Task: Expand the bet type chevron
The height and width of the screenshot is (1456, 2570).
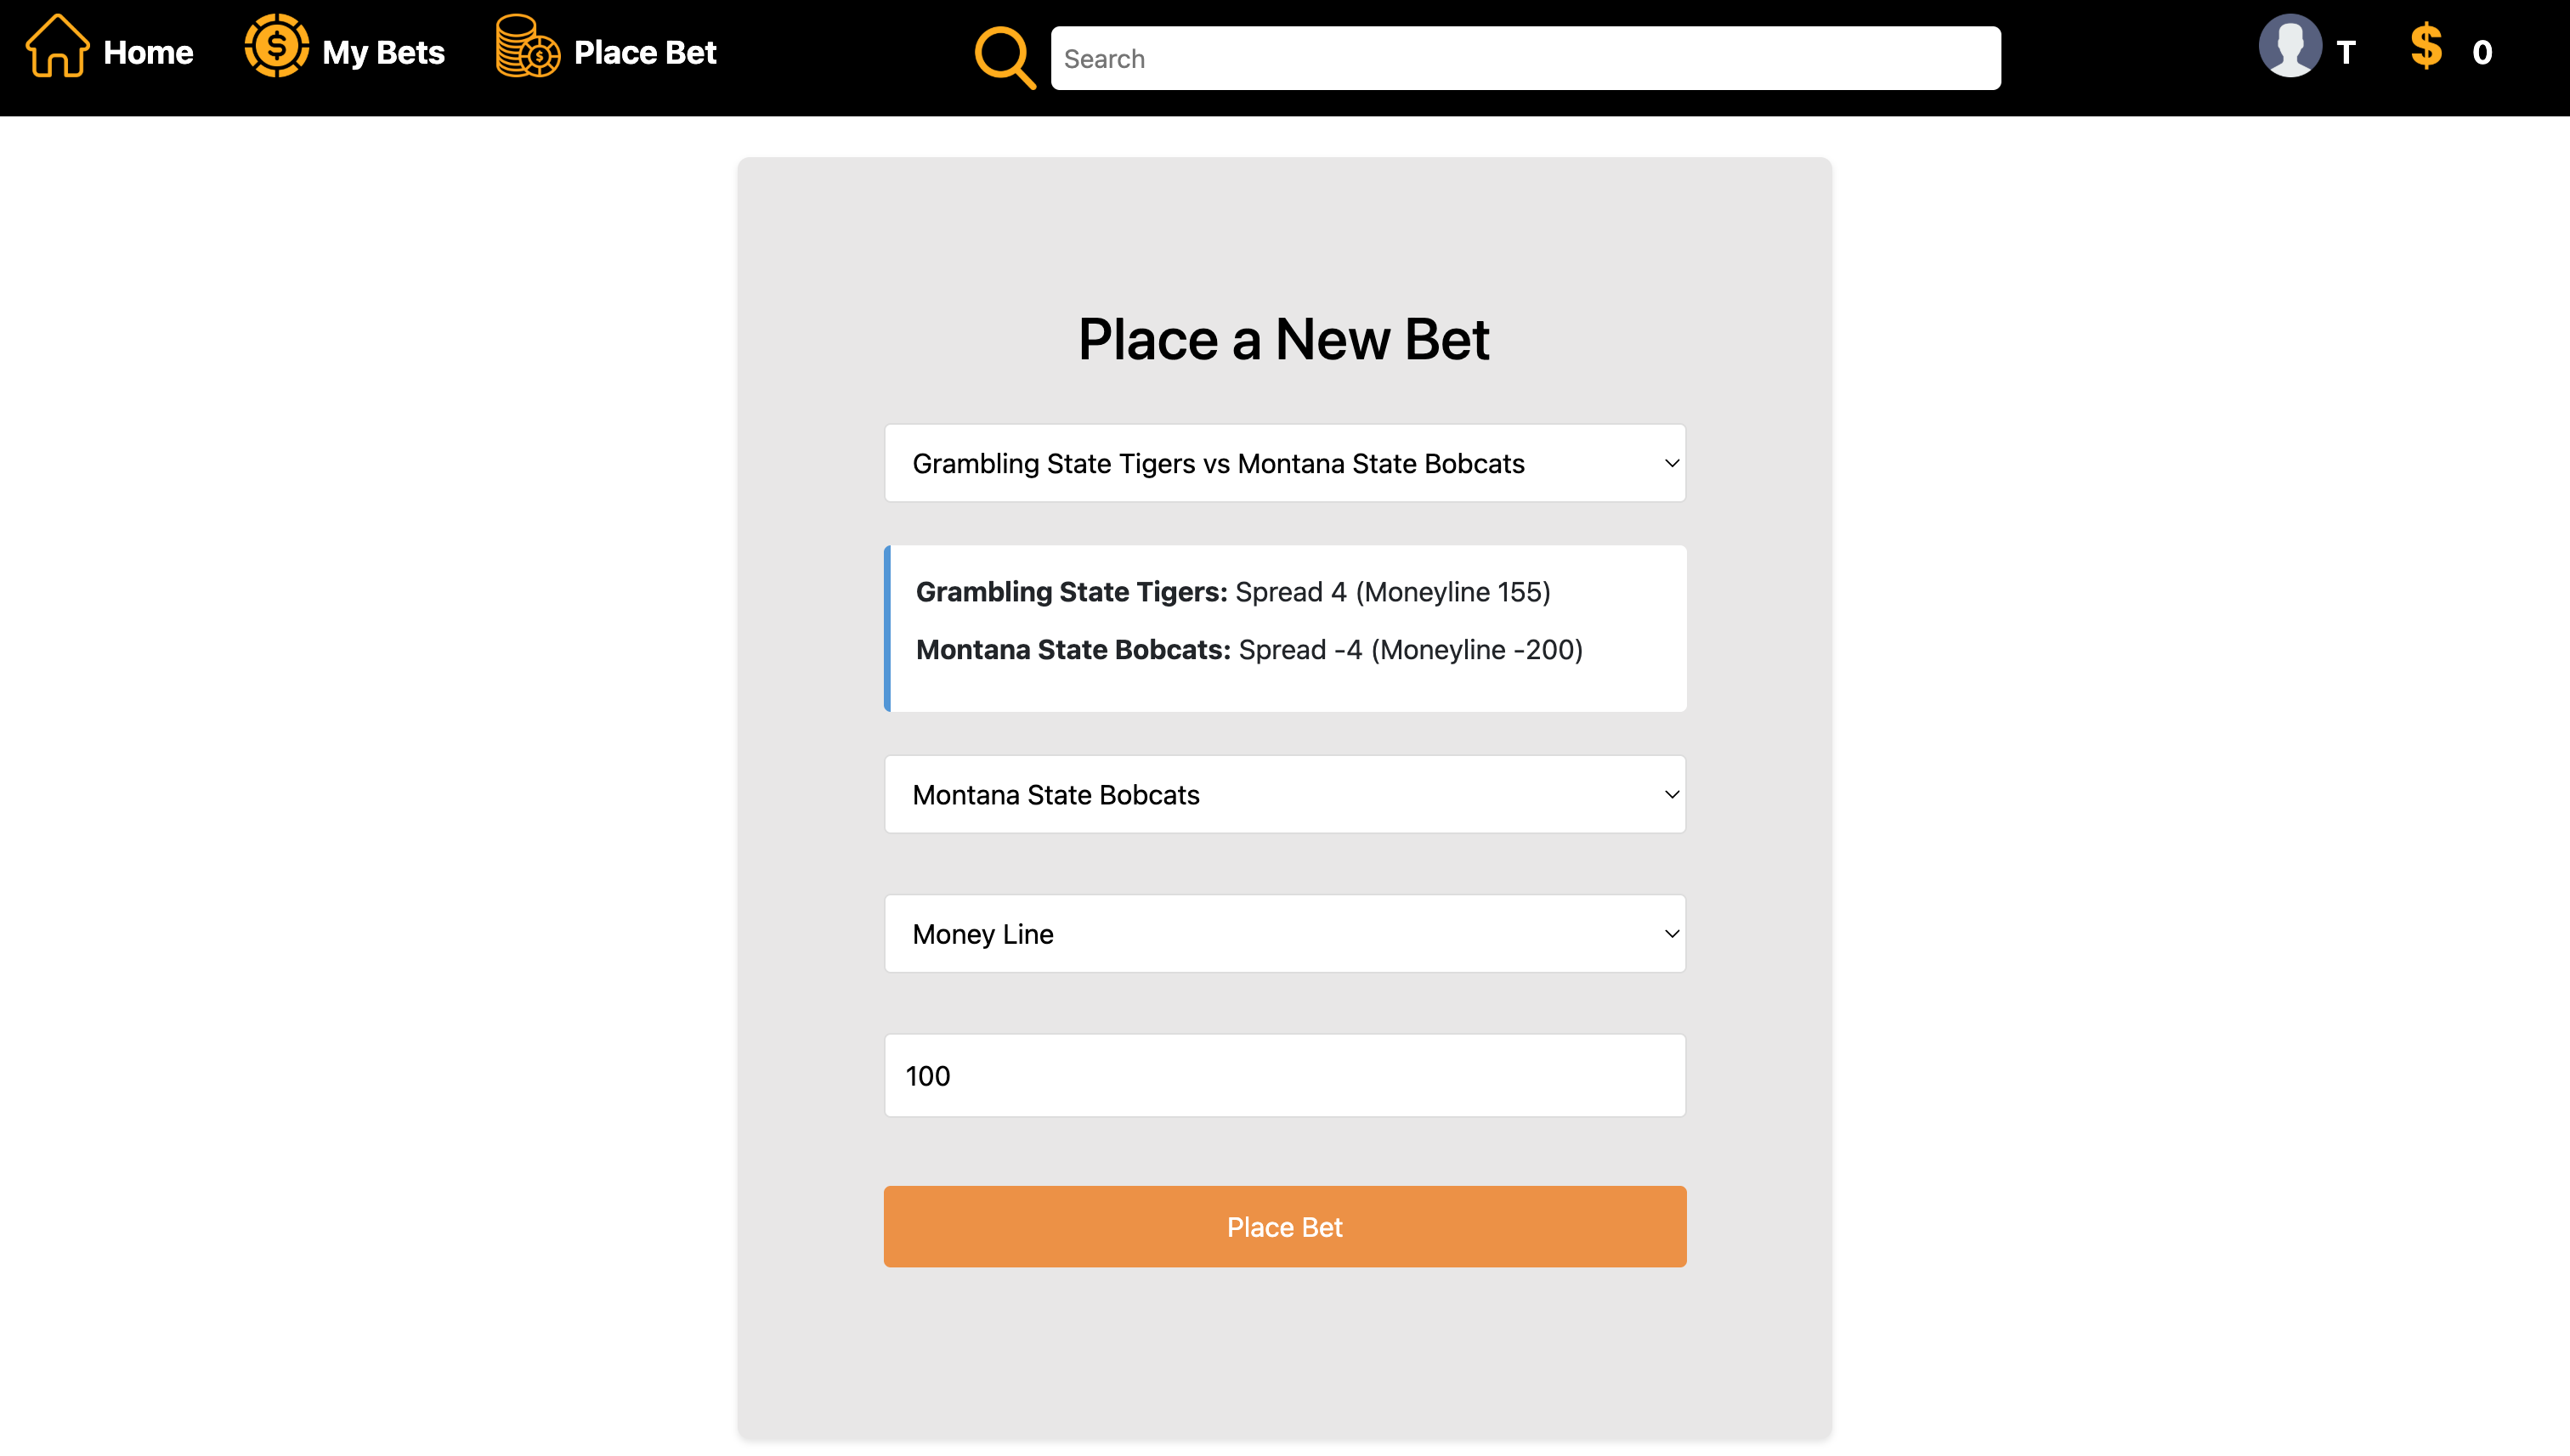Action: click(1671, 933)
